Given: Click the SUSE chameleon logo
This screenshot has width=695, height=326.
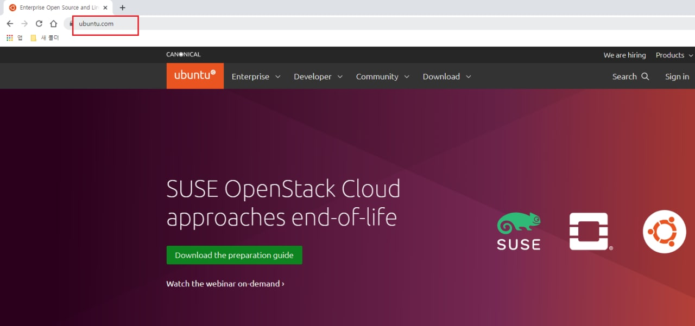Looking at the screenshot, I should point(519,231).
